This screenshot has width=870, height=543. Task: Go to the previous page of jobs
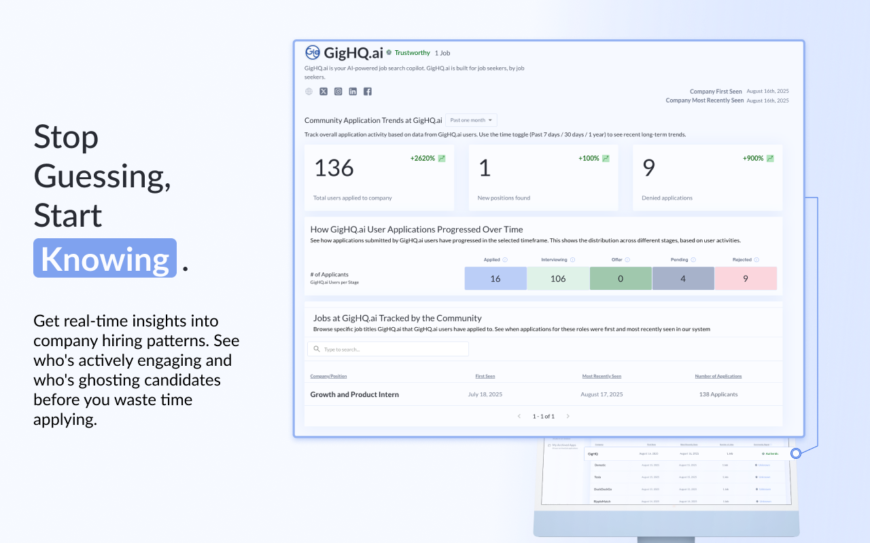tap(519, 416)
